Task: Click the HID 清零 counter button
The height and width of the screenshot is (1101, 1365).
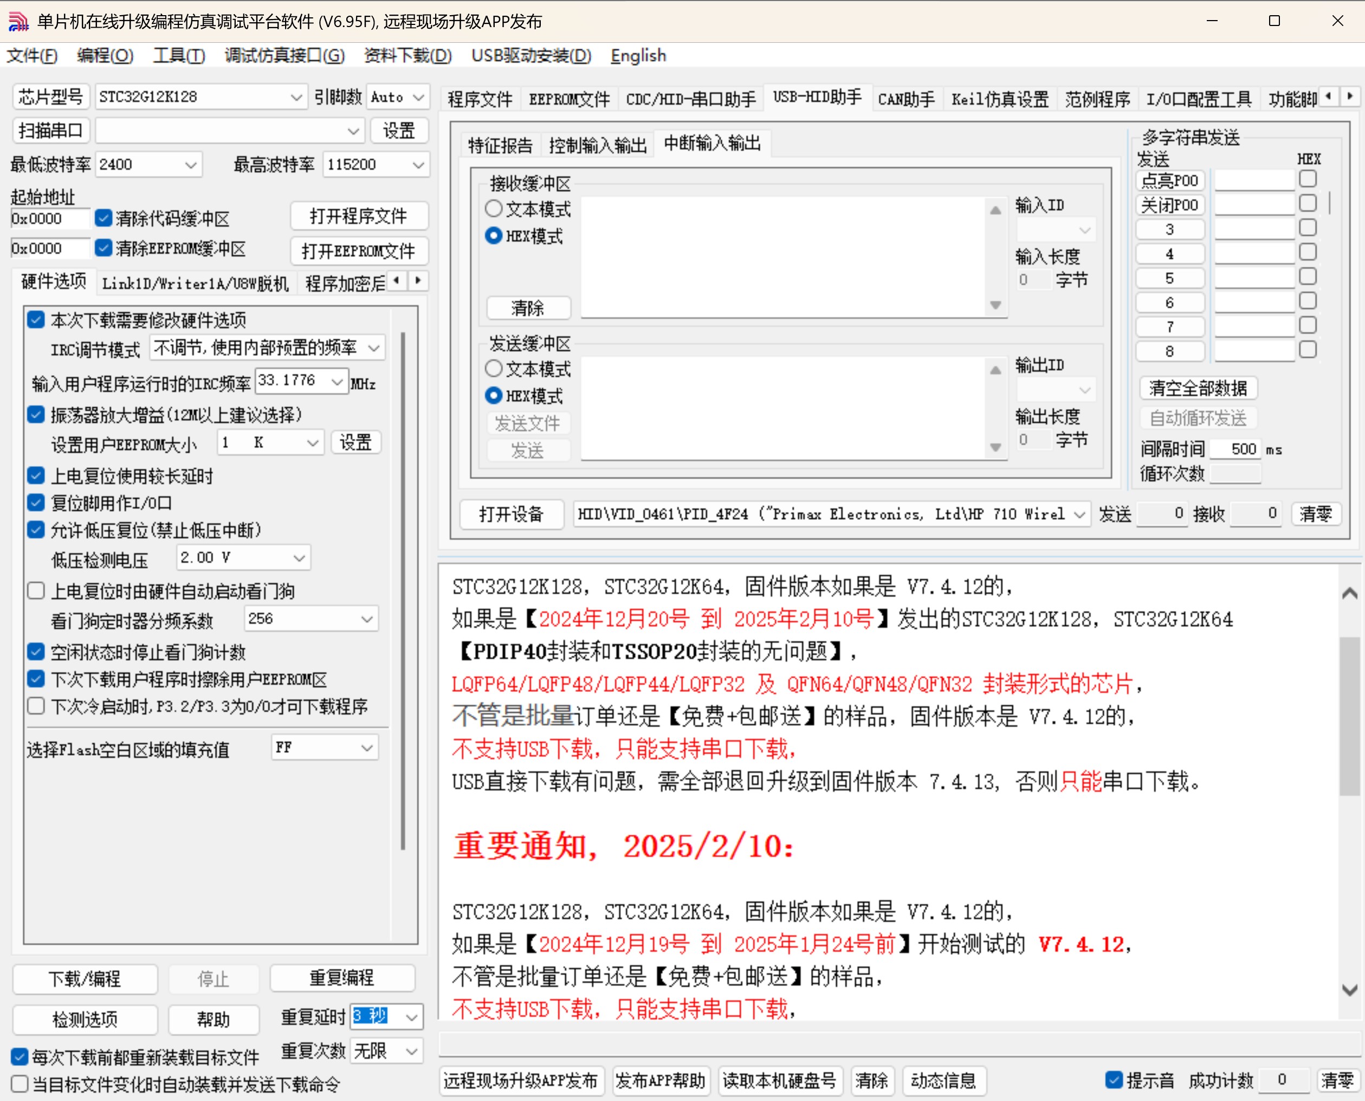Action: click(x=1316, y=514)
